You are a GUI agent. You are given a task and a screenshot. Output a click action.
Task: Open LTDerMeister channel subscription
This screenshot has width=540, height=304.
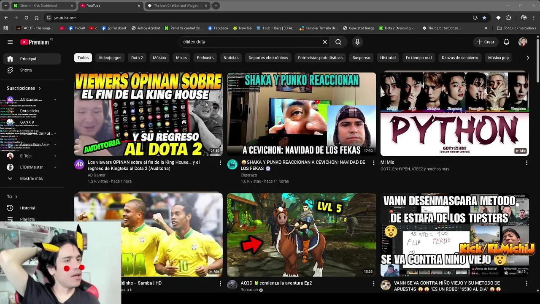(x=32, y=167)
